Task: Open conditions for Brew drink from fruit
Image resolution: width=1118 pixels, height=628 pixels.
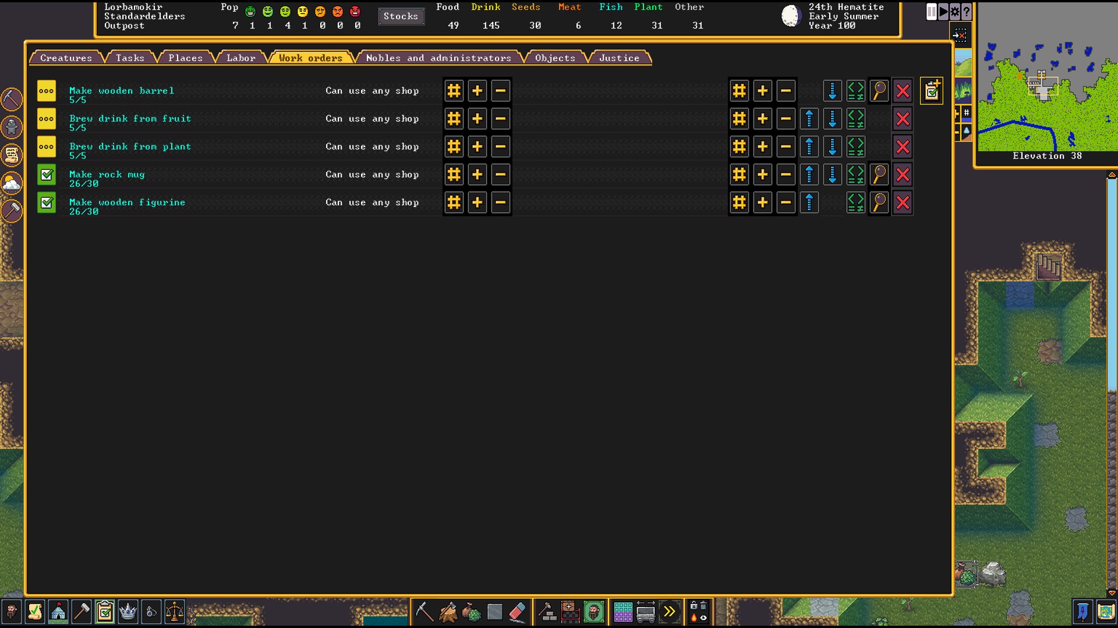Action: (x=856, y=119)
